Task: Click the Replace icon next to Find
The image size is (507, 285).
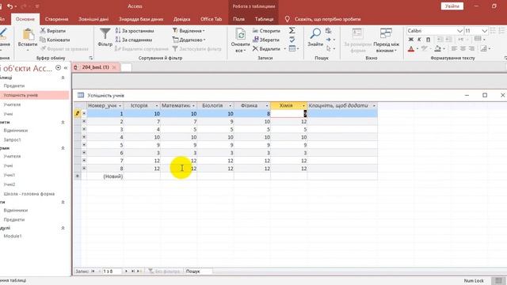Action: (x=329, y=31)
